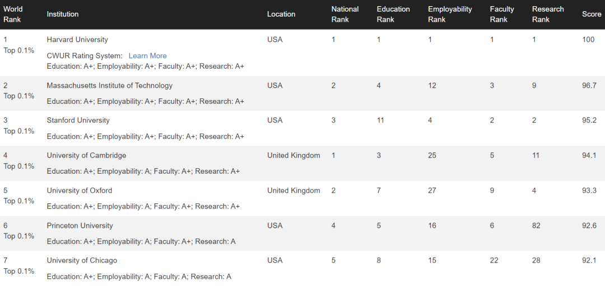Click the Stanford University institution name

pyautogui.click(x=78, y=121)
